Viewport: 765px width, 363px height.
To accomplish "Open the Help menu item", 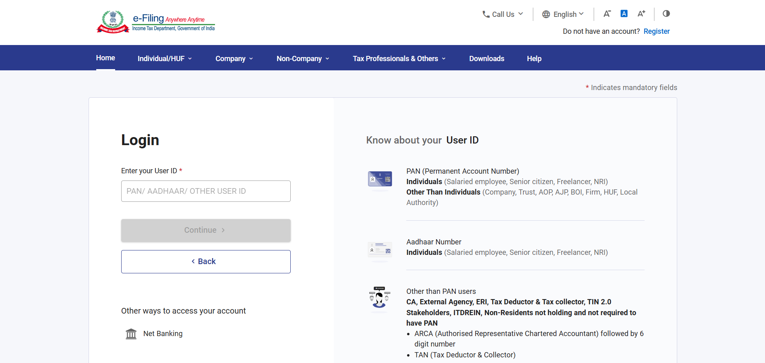I will [534, 59].
